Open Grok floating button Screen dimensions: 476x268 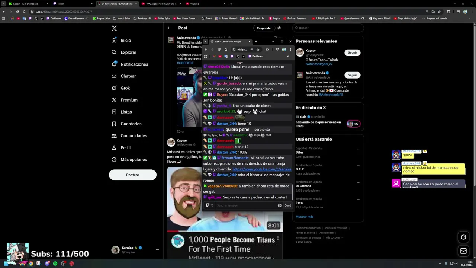point(463,237)
